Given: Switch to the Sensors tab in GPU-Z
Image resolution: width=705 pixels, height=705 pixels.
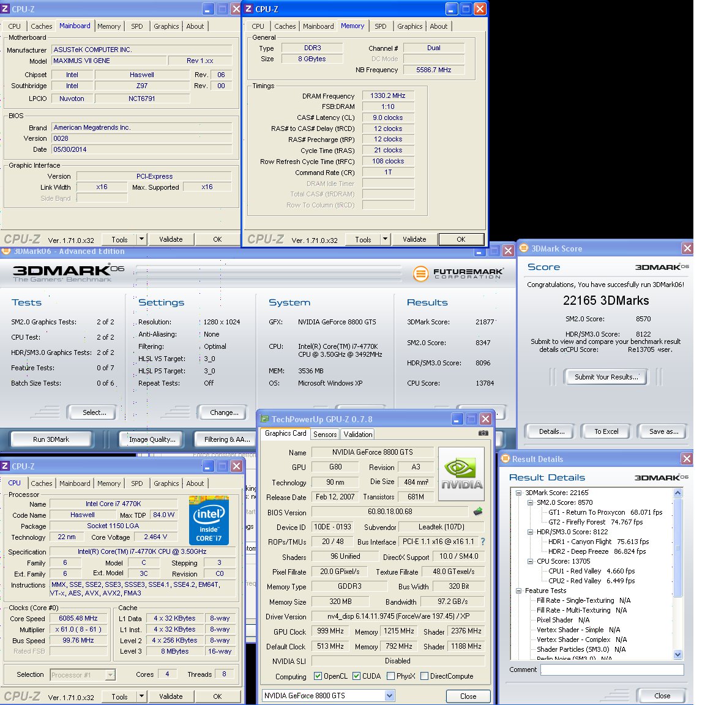Looking at the screenshot, I should pyautogui.click(x=324, y=435).
